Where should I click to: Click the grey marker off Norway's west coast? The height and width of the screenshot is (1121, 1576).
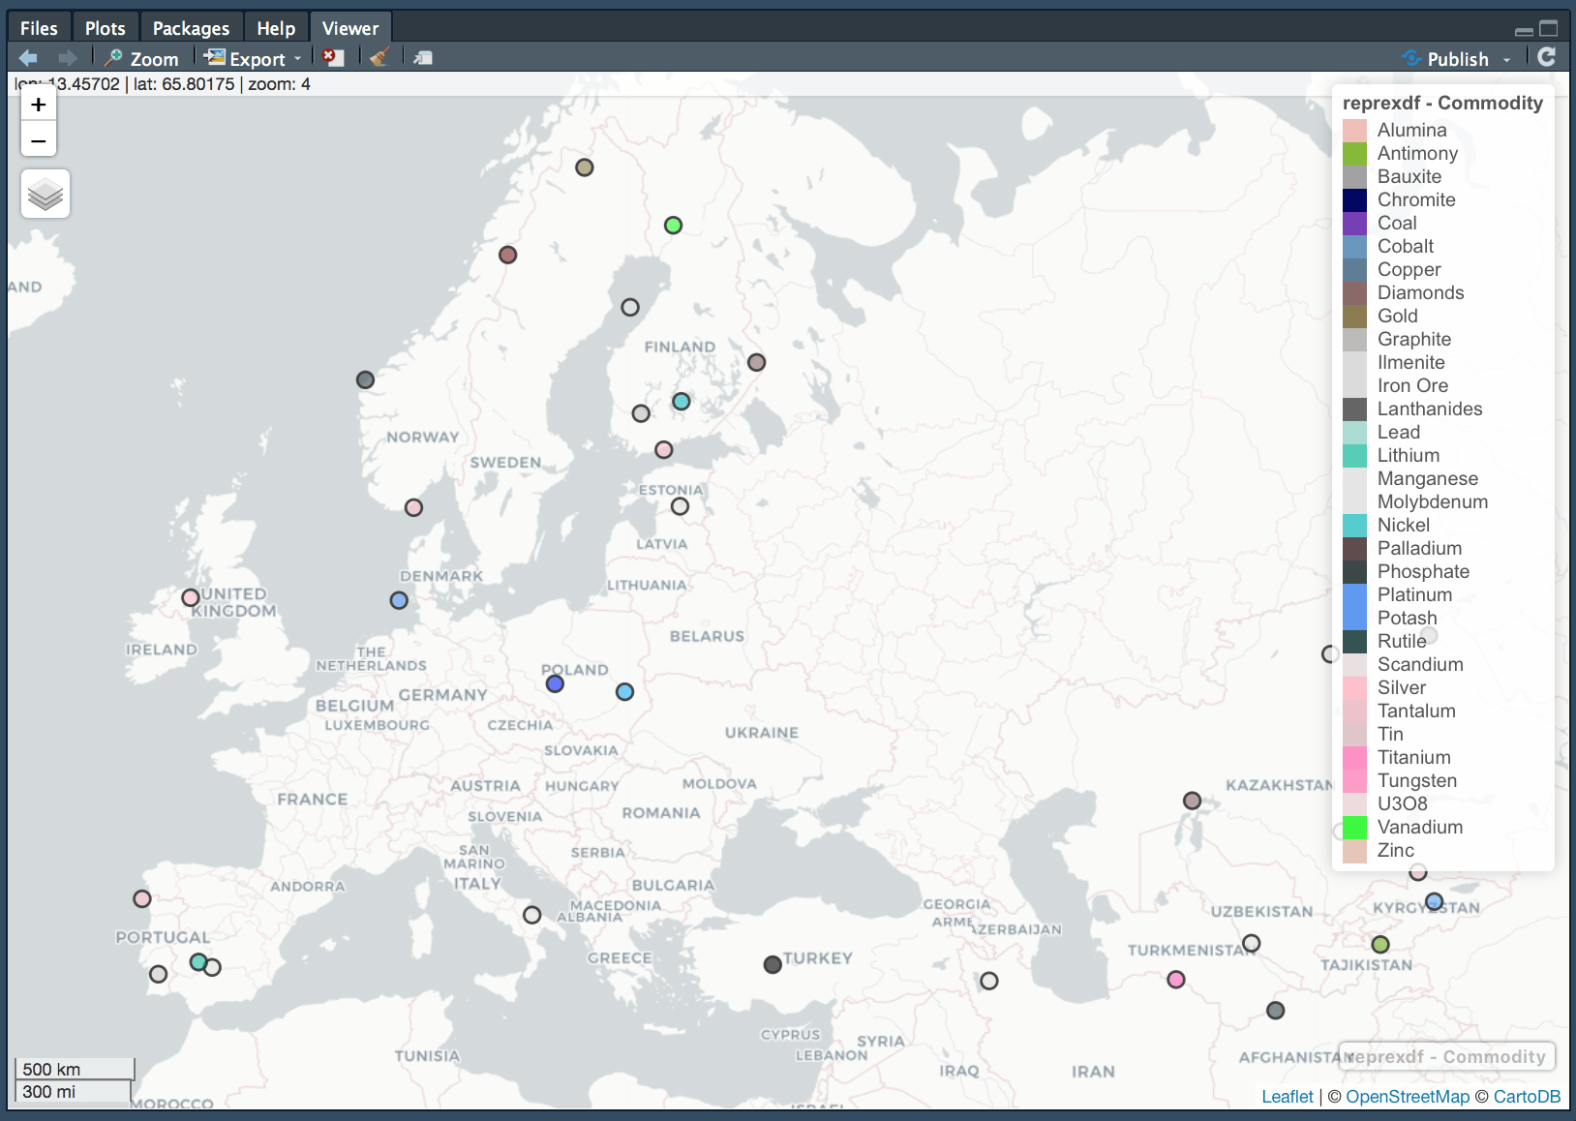[x=365, y=379]
